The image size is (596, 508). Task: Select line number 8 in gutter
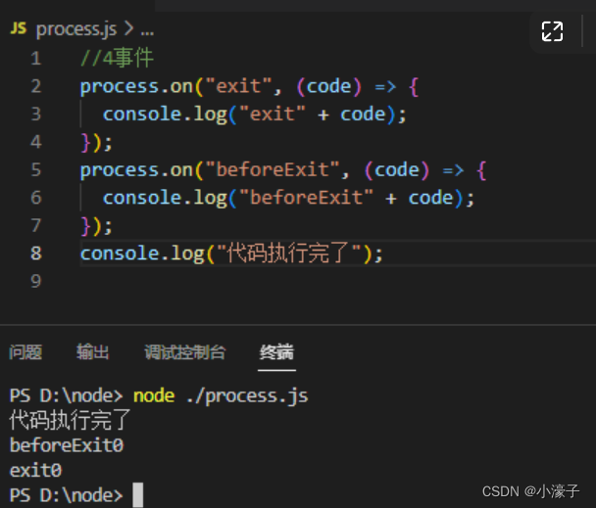point(36,254)
